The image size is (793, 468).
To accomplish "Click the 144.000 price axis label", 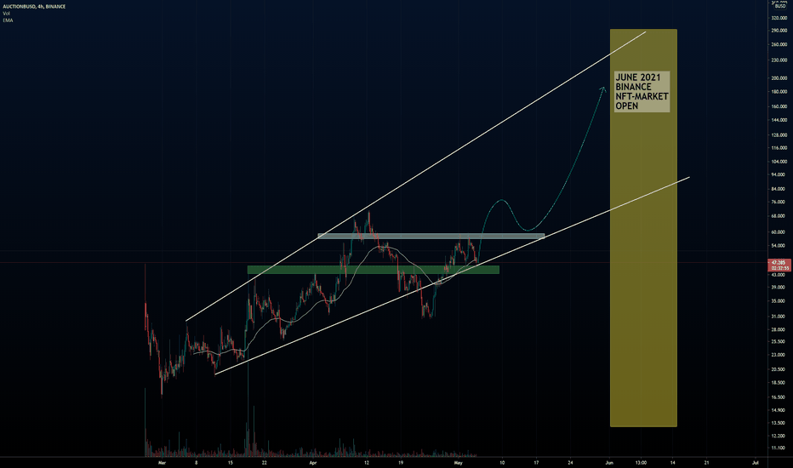I will pos(779,121).
